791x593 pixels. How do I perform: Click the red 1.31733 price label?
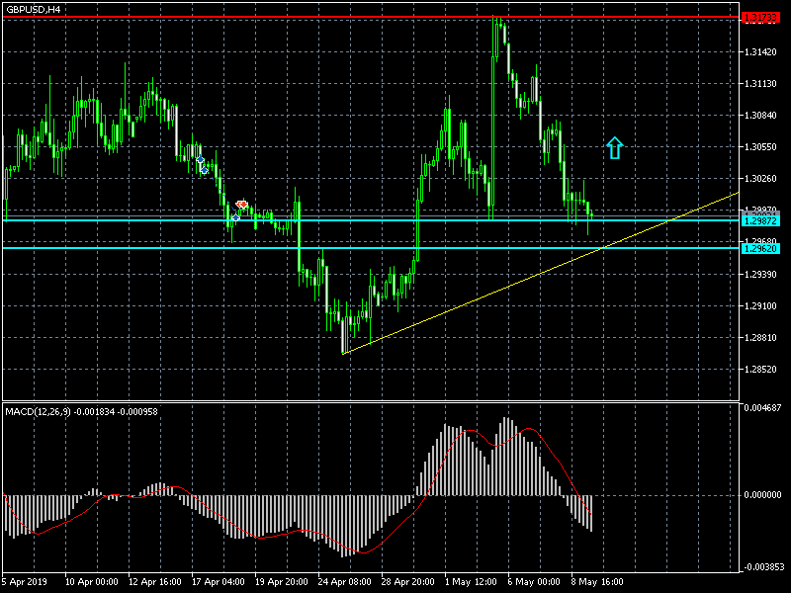pos(759,18)
